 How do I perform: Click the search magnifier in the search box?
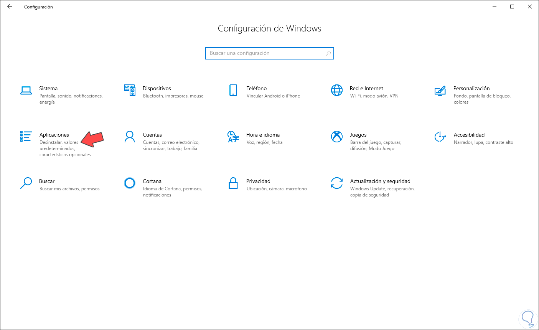tap(328, 53)
